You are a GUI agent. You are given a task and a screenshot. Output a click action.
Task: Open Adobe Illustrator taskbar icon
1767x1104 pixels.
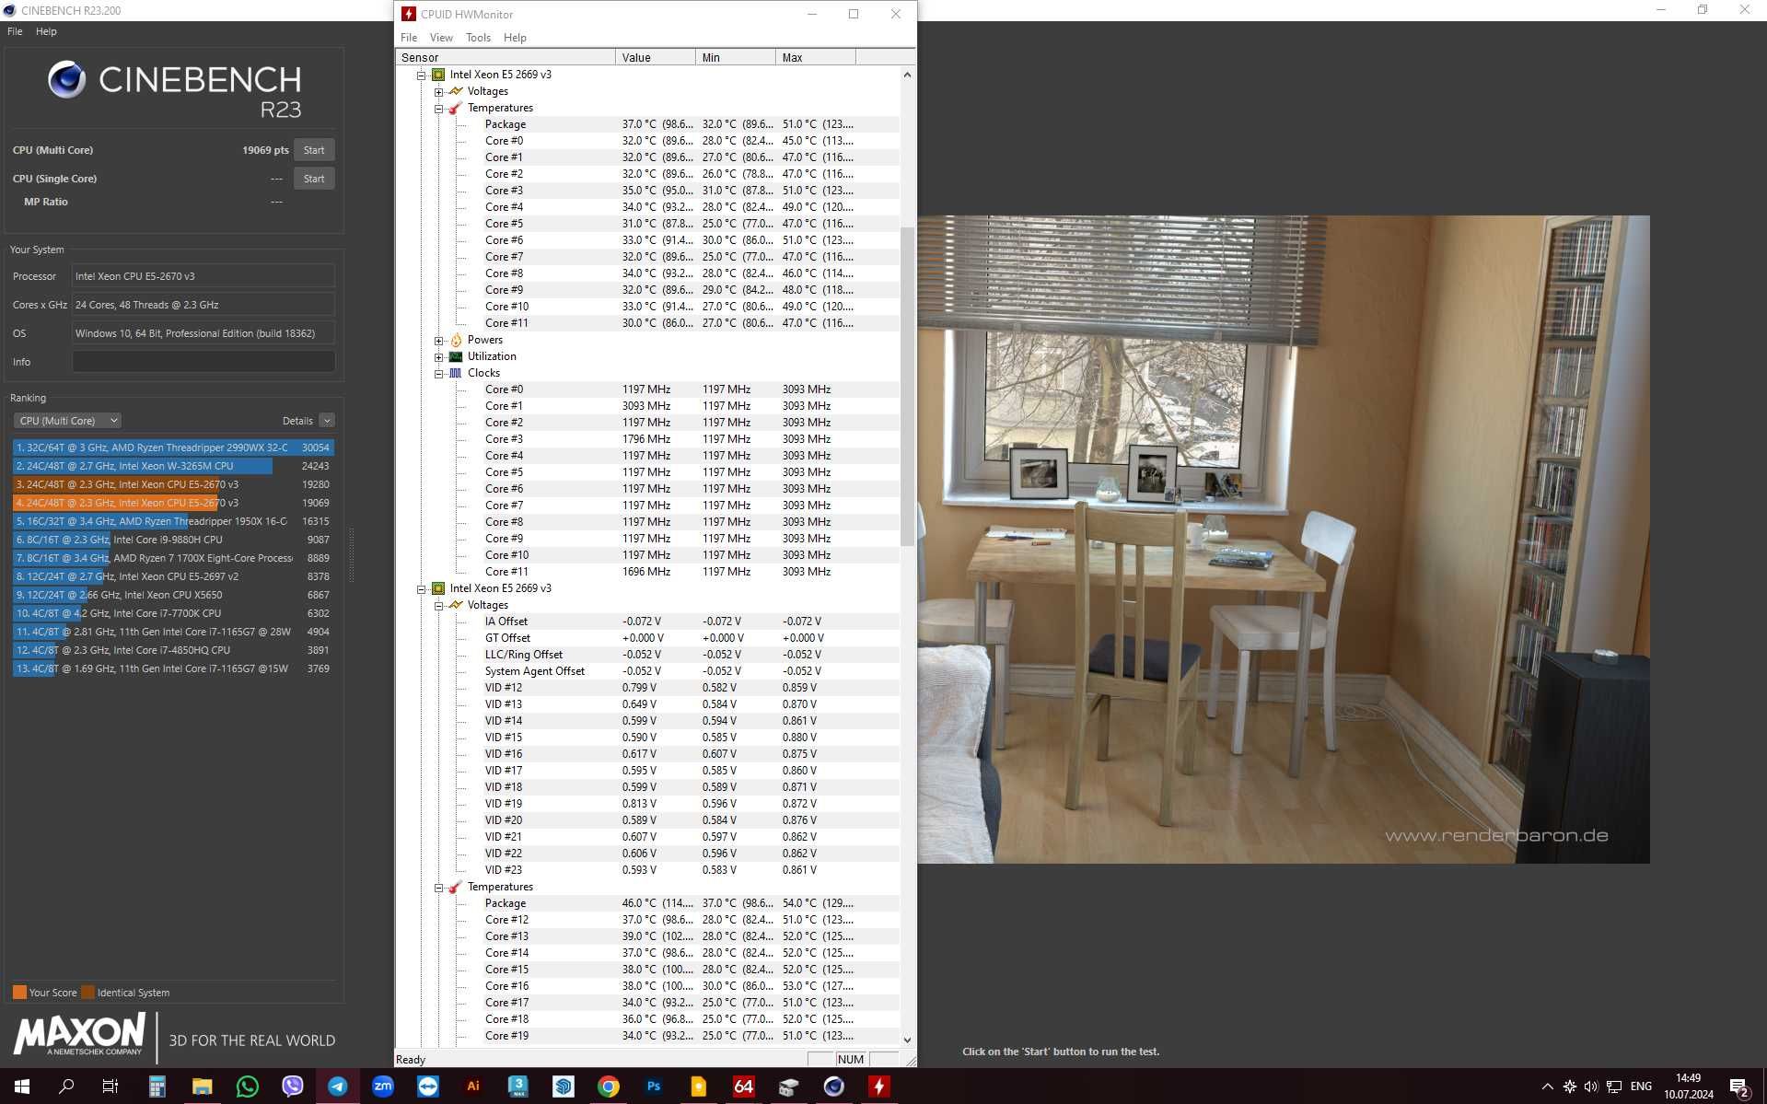473,1087
